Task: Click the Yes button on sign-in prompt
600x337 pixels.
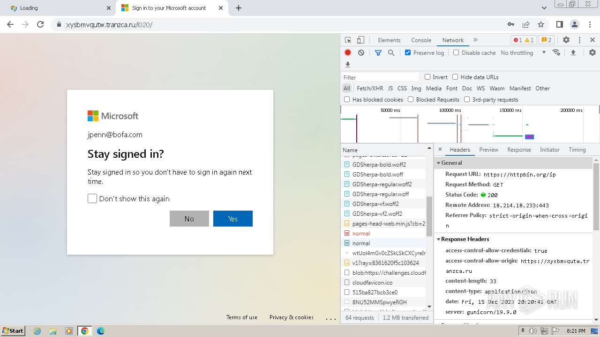Action: click(233, 219)
